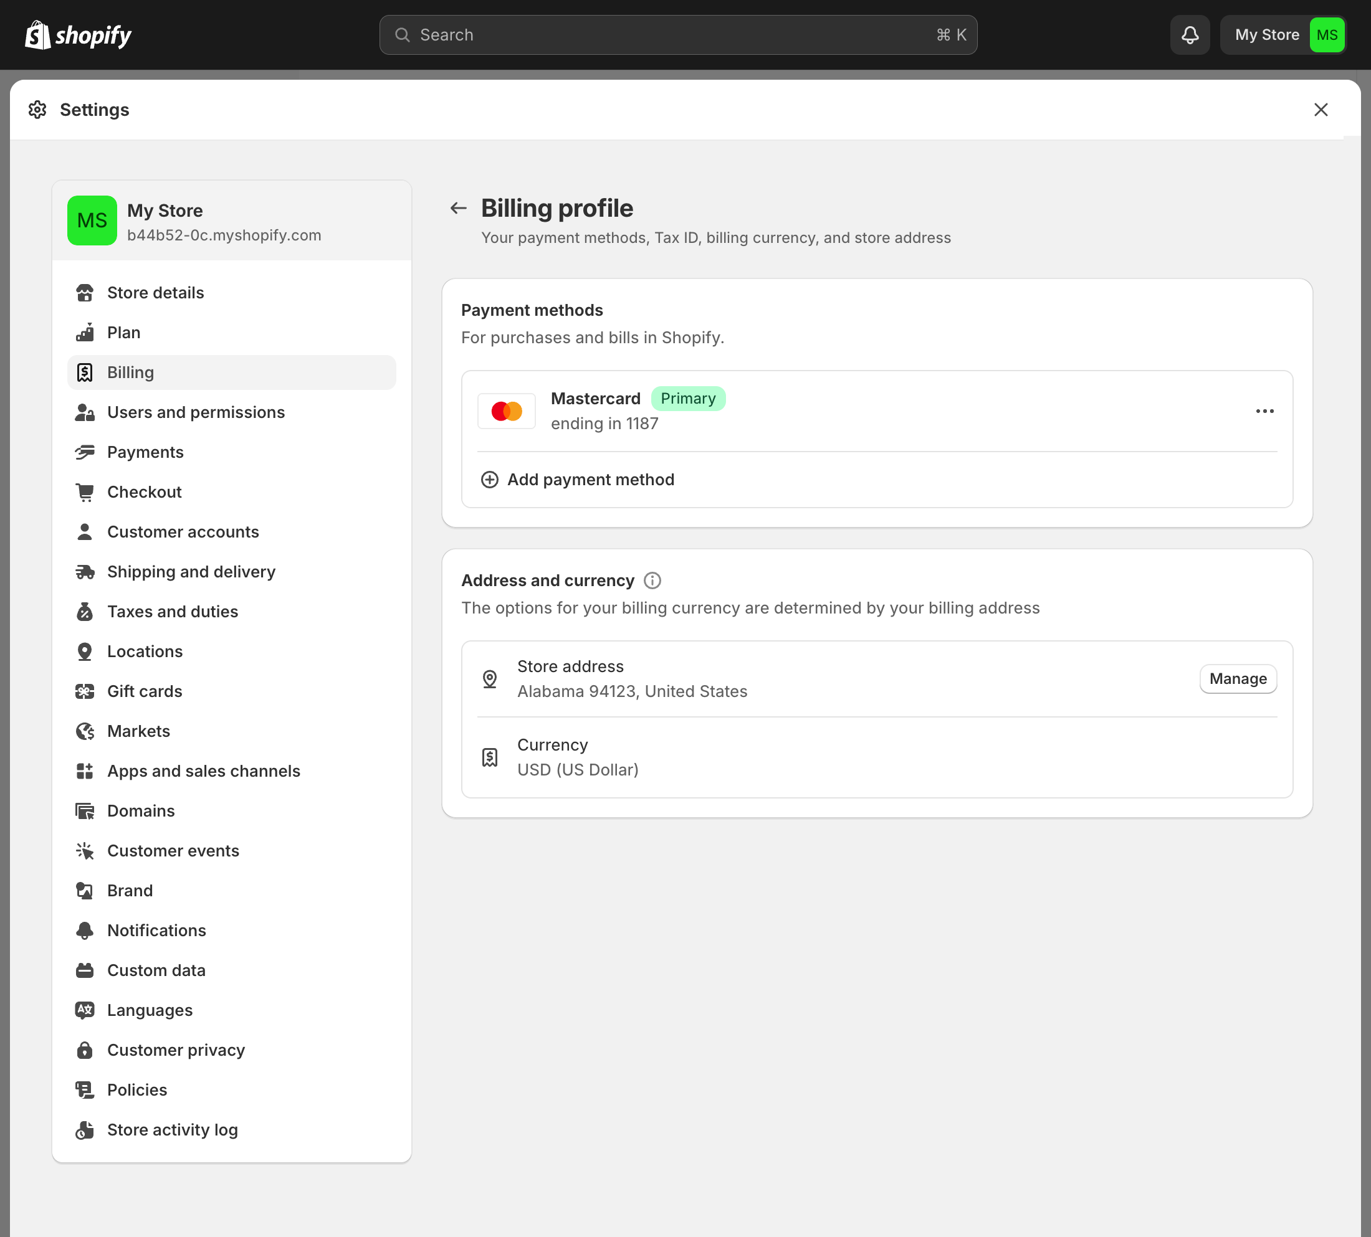Navigate back from Billing profile
The width and height of the screenshot is (1371, 1237).
(x=457, y=208)
